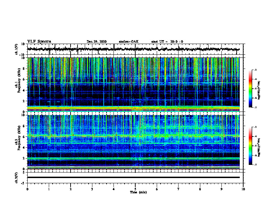Click the time axis tick "4"
This screenshot has width=274, height=212.
[x=114, y=189]
